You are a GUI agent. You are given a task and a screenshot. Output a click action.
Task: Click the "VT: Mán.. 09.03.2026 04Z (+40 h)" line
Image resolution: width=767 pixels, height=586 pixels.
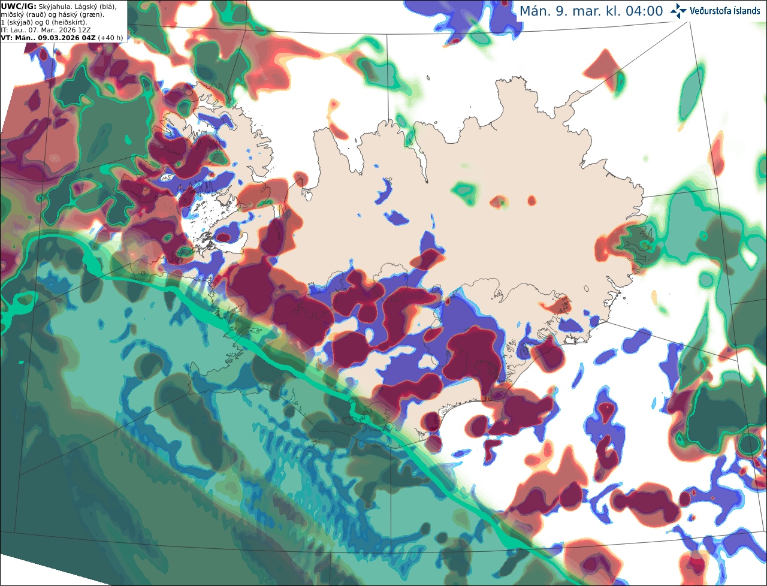pyautogui.click(x=62, y=37)
